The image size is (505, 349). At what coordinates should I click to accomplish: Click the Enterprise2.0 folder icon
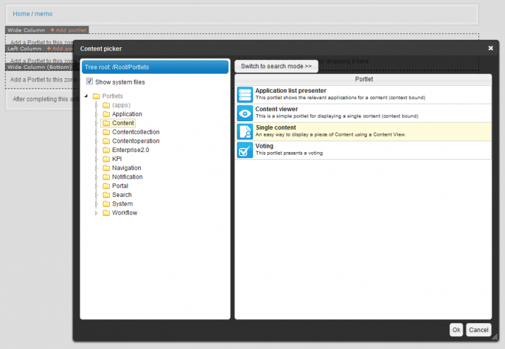[x=106, y=150]
